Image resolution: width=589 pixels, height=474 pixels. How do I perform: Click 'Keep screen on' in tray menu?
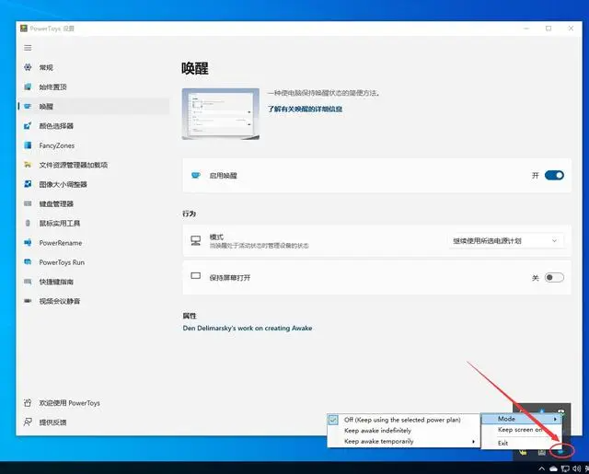coord(522,430)
